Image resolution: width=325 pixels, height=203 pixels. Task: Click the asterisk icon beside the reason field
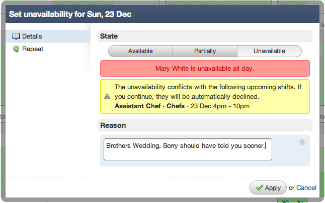[x=302, y=142]
